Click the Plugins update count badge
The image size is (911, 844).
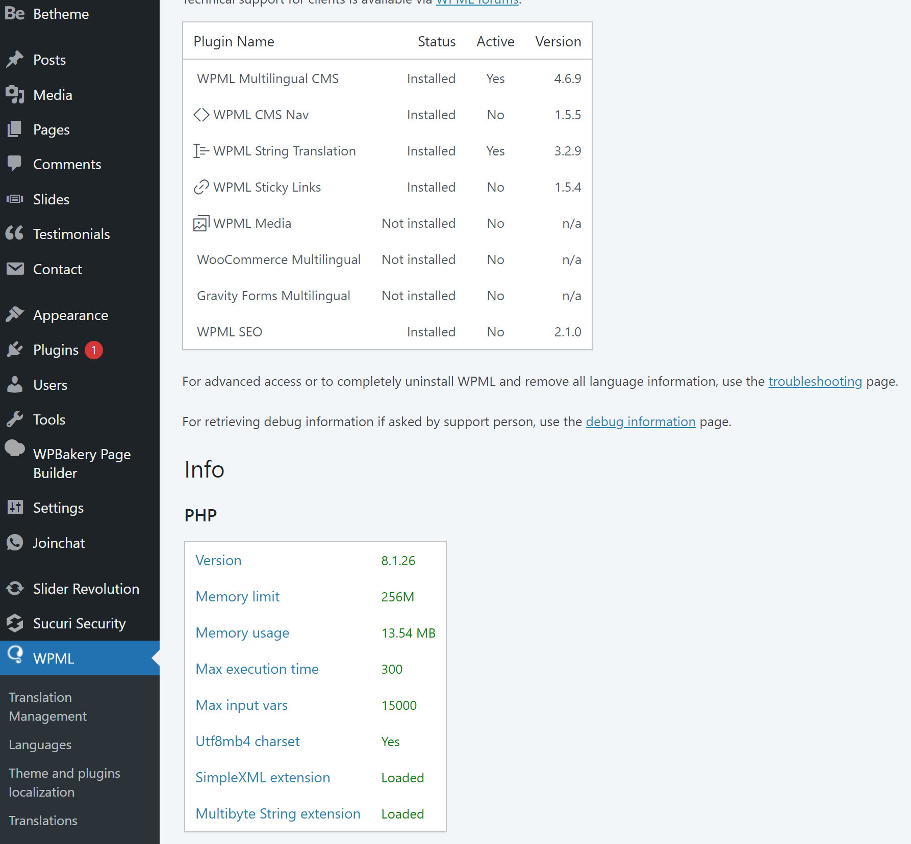point(94,350)
